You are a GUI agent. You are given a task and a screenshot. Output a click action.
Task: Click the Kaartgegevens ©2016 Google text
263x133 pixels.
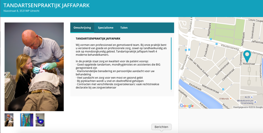tap(248, 107)
